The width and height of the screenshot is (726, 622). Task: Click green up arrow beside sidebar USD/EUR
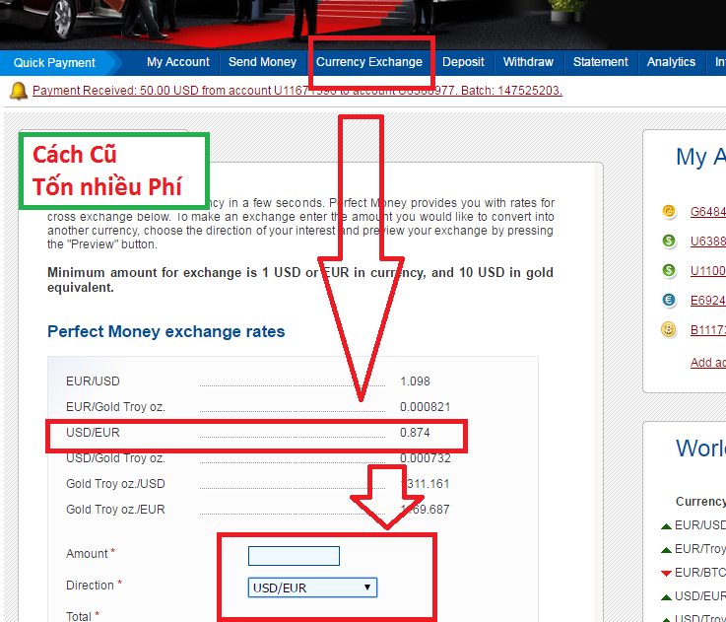click(666, 597)
